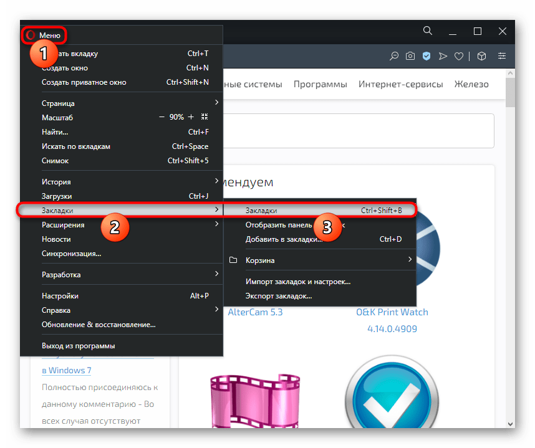Select Создать приватное окно
This screenshot has height=448, width=535.
pyautogui.click(x=122, y=82)
